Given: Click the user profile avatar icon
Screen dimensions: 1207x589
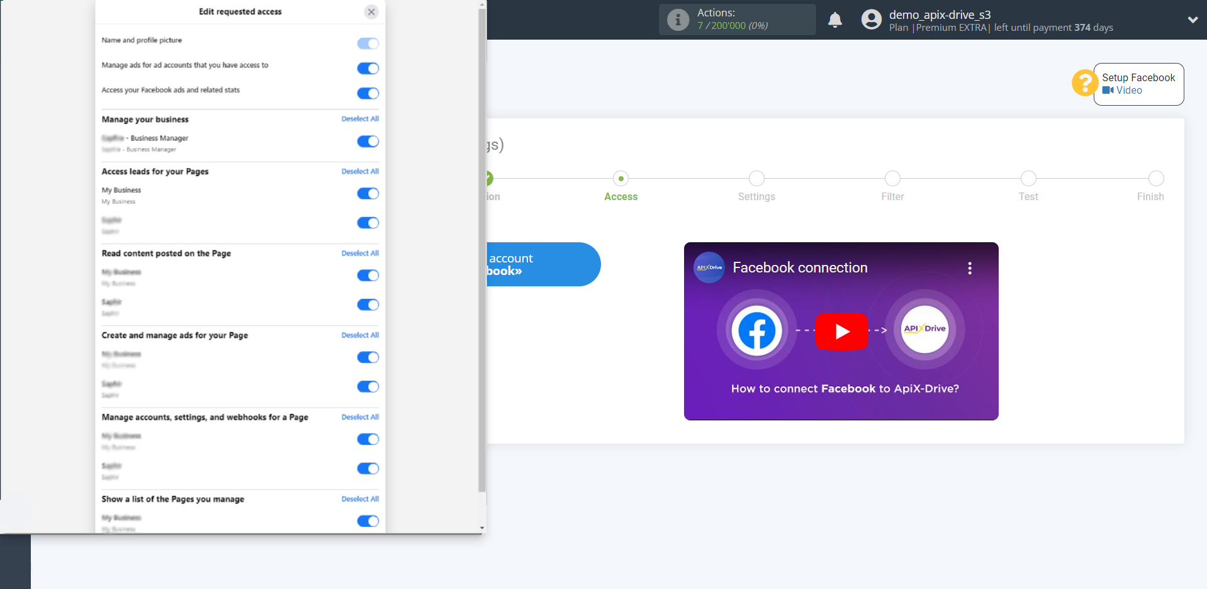Looking at the screenshot, I should click(872, 20).
